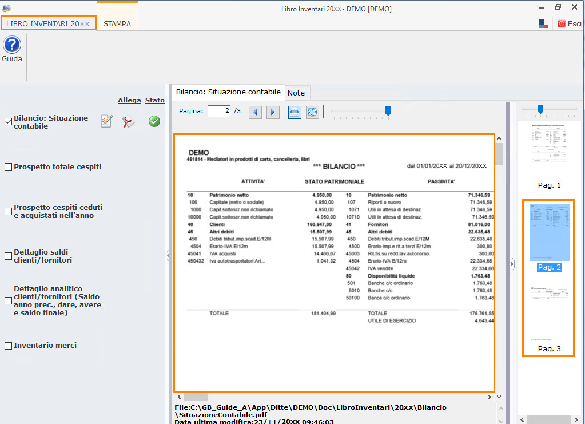Go to next page in viewer

pyautogui.click(x=273, y=112)
